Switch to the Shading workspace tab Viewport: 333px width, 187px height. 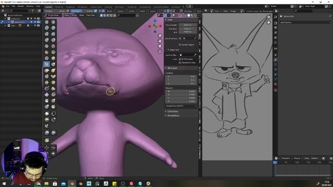coord(108,7)
